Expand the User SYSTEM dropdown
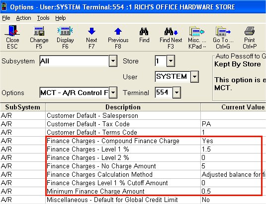 (x=194, y=77)
